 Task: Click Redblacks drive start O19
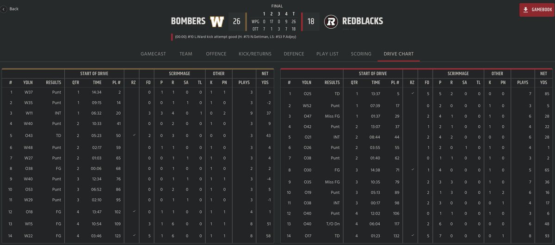[307, 192]
